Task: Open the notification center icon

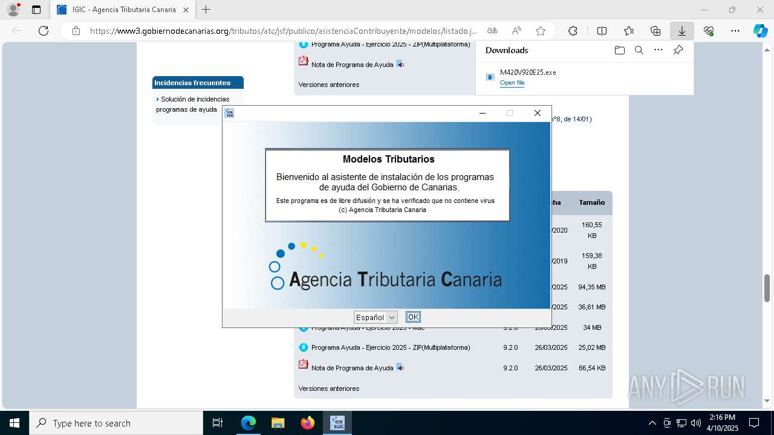Action: click(x=754, y=423)
